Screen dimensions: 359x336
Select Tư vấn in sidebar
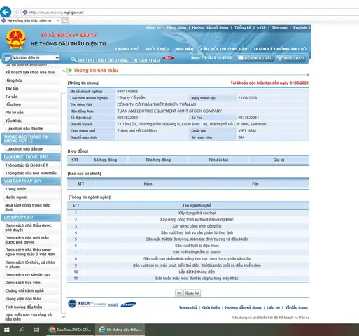pyautogui.click(x=11, y=97)
